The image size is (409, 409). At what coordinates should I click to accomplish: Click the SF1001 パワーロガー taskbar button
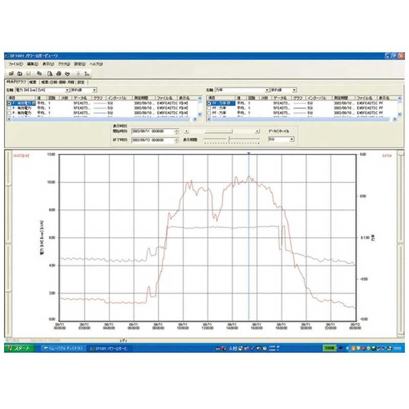[110, 348]
